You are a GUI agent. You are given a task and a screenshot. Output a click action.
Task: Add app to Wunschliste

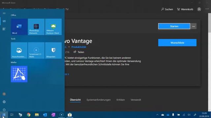coord(177,43)
